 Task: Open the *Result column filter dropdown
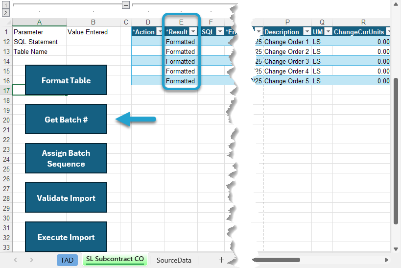pos(193,31)
